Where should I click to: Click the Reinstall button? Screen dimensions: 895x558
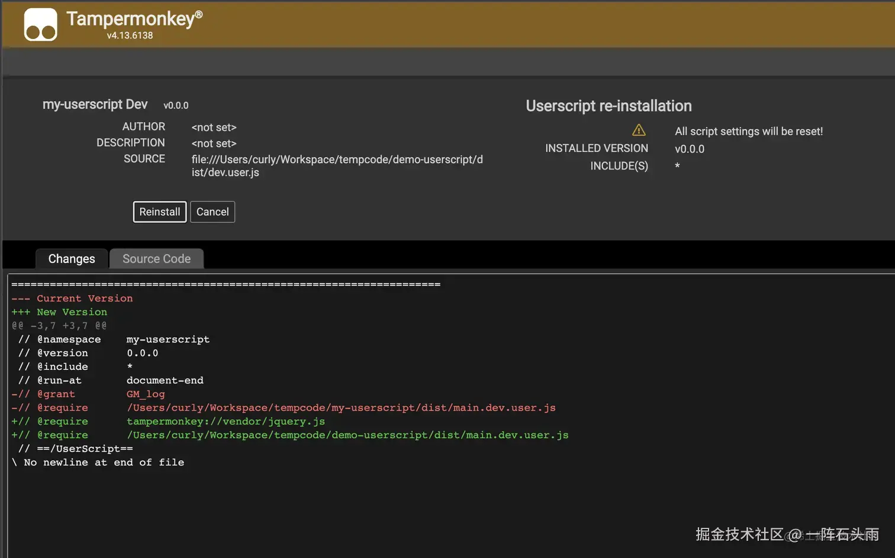(x=160, y=212)
